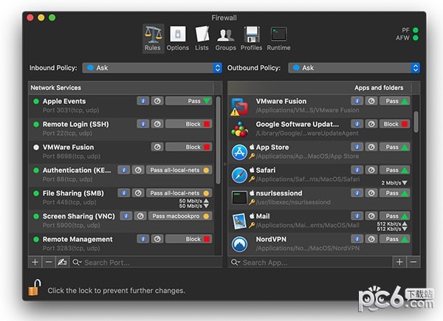The height and width of the screenshot is (321, 443).
Task: Show info for File Sharing (SMB)
Action: 124,193
